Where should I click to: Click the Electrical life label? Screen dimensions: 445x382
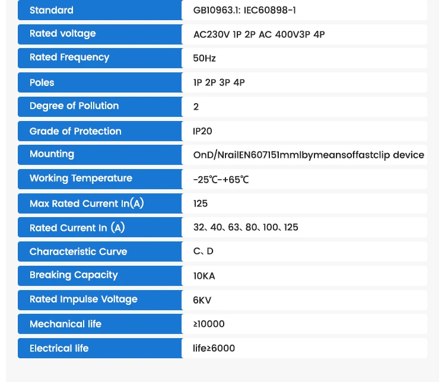[x=59, y=349]
